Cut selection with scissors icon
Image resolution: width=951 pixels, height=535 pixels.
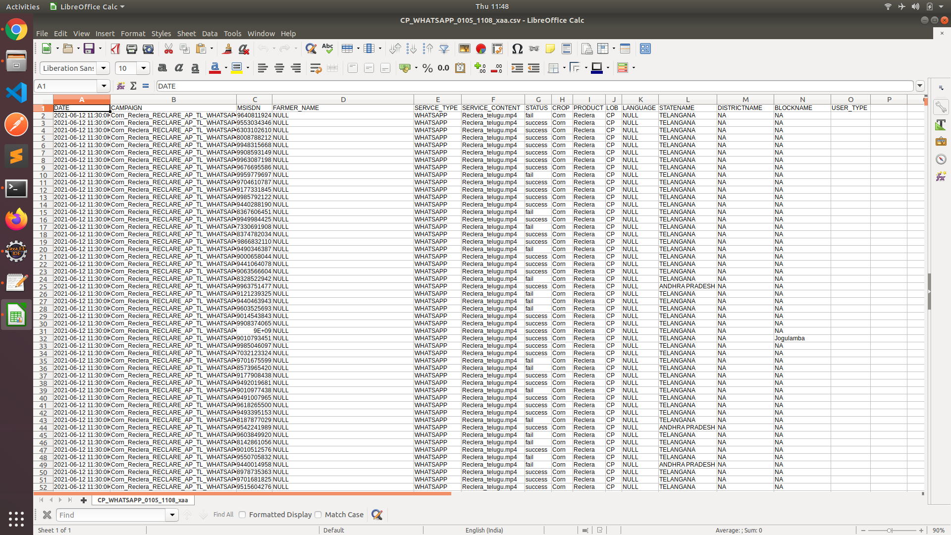[168, 49]
